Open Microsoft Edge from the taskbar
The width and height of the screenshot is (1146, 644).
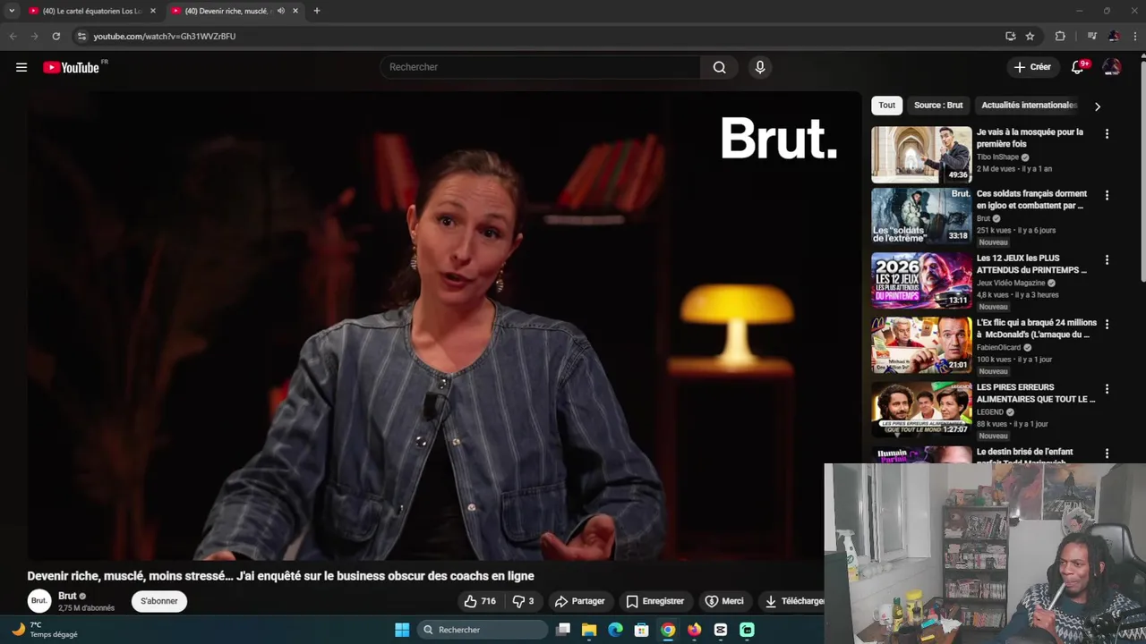coord(615,630)
